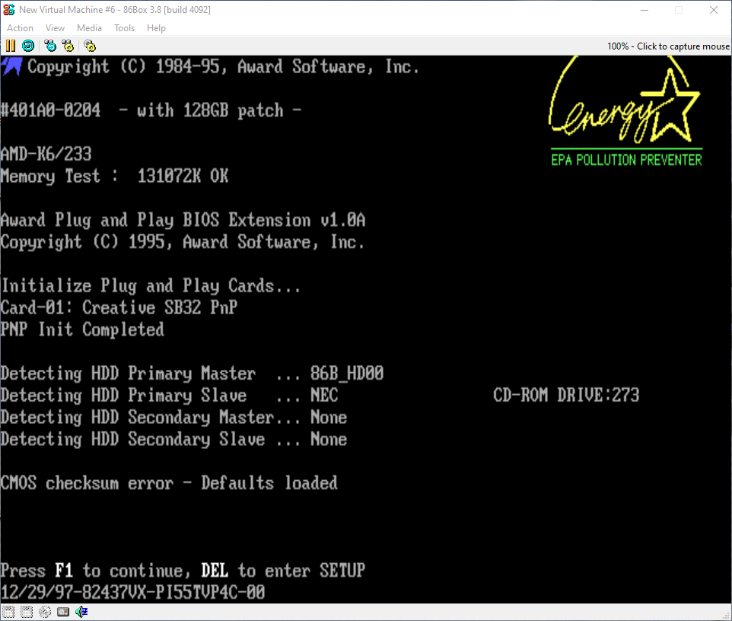Click the CD-ROM drive status icon

[x=44, y=612]
